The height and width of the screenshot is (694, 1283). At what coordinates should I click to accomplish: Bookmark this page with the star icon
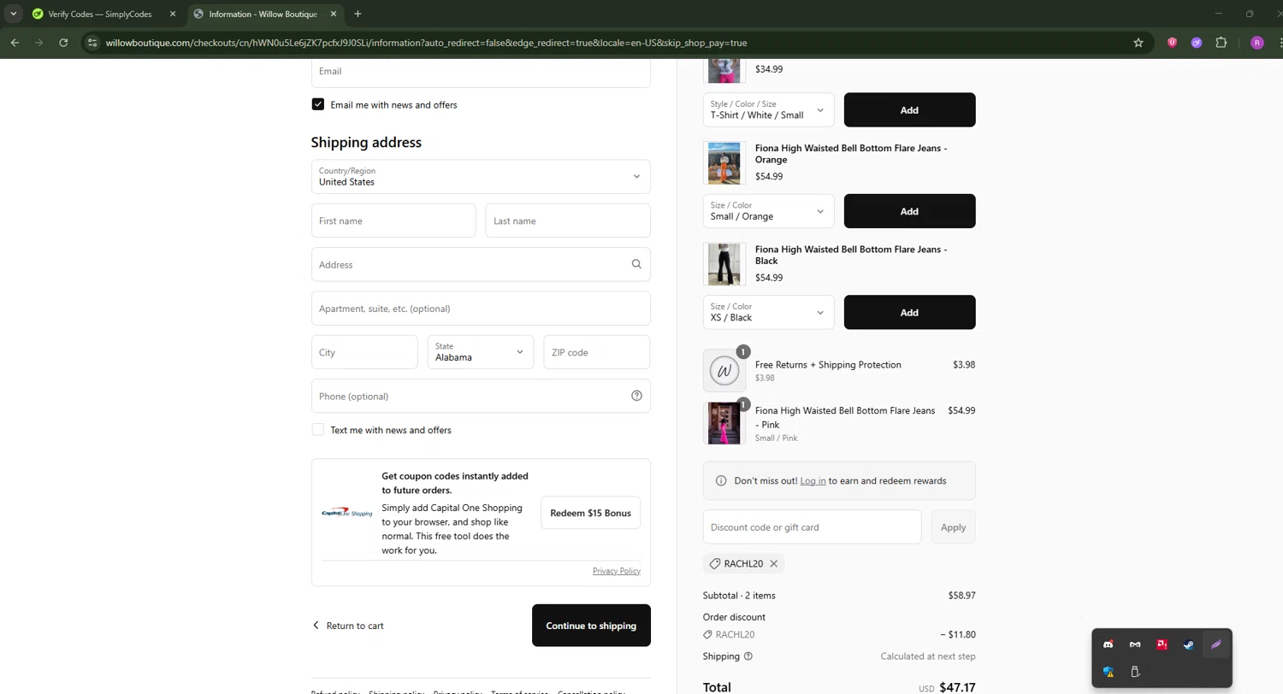click(x=1138, y=43)
